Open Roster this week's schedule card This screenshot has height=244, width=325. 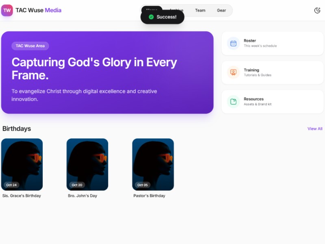272,43
